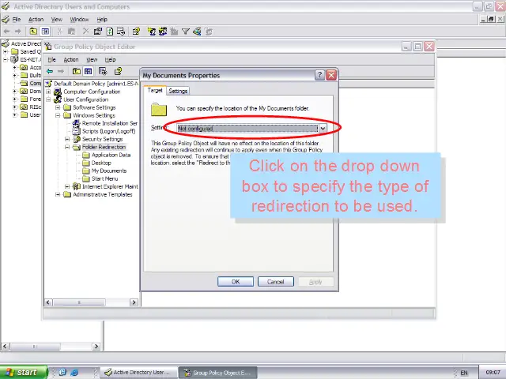
Task: Click Remote Installation Services icon in tree
Action: point(76,123)
